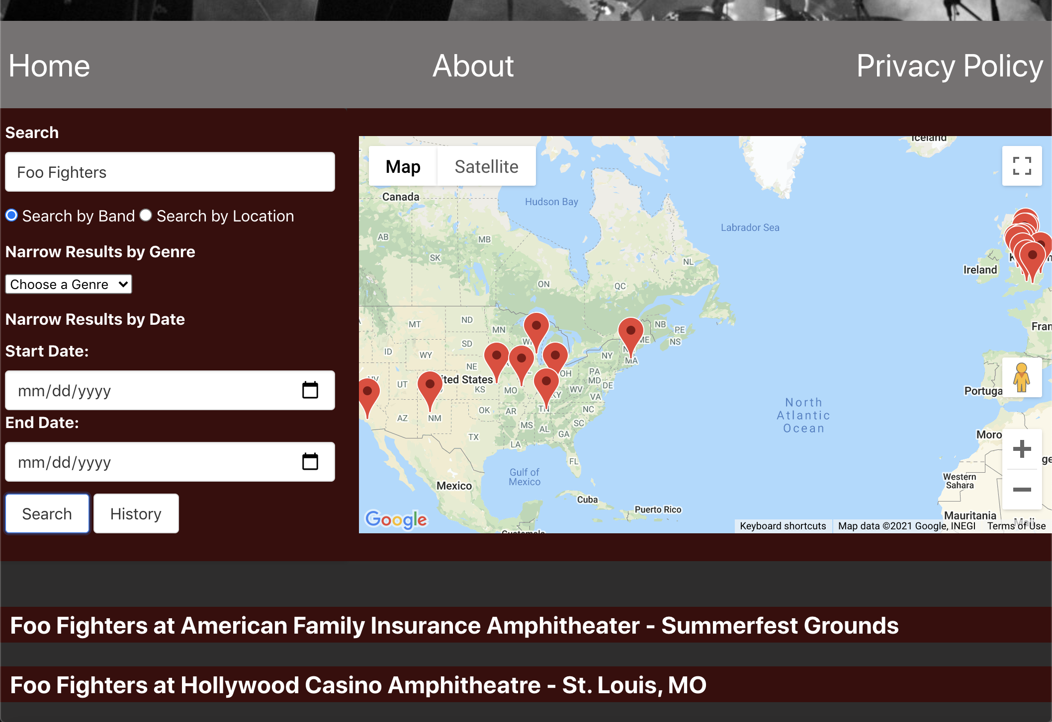1052x722 pixels.
Task: Click the map pin near New Mexico
Action: point(430,387)
